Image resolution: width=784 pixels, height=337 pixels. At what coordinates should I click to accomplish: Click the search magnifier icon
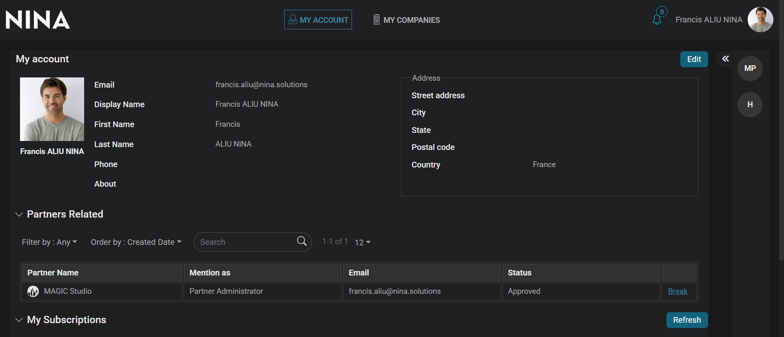(x=302, y=241)
